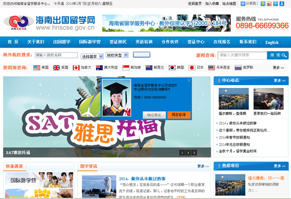Expand 更多 in the country filter row
This screenshot has width=291, height=199.
(x=278, y=68)
